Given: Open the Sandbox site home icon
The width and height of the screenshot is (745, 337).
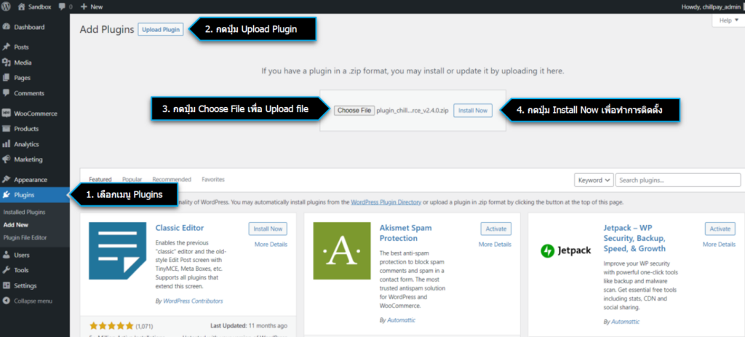Looking at the screenshot, I should click(x=22, y=7).
